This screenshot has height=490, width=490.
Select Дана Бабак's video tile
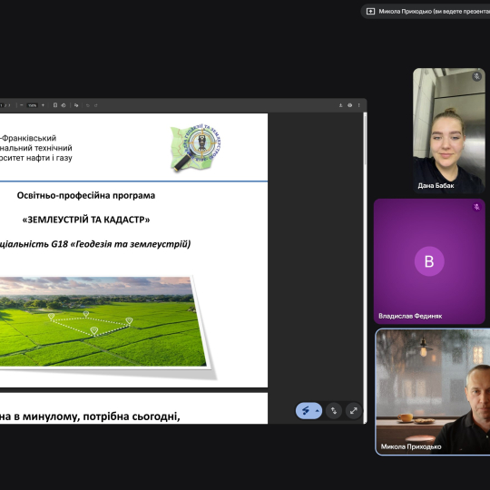tap(449, 131)
